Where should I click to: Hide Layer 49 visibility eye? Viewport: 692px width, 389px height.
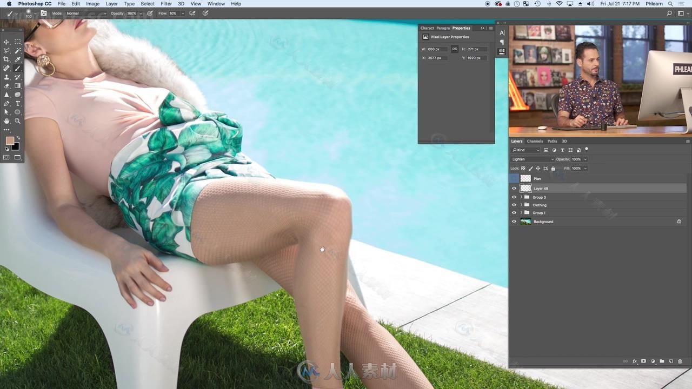[x=514, y=189]
